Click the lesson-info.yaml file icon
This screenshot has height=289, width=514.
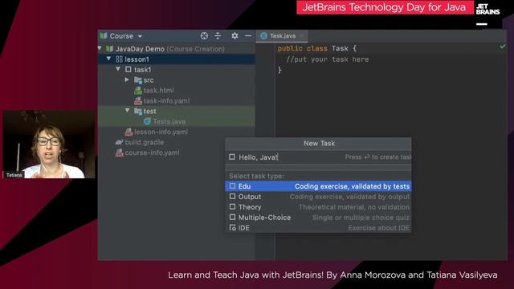point(128,132)
